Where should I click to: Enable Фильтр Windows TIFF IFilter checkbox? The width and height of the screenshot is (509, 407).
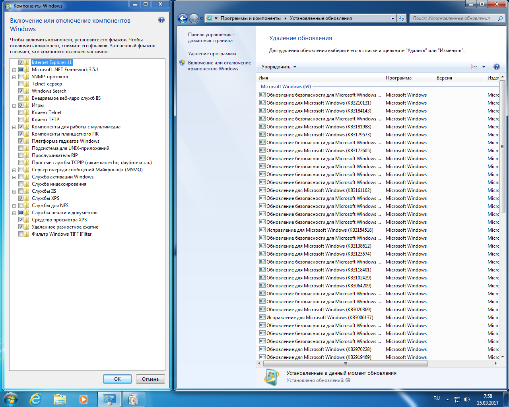tap(21, 234)
